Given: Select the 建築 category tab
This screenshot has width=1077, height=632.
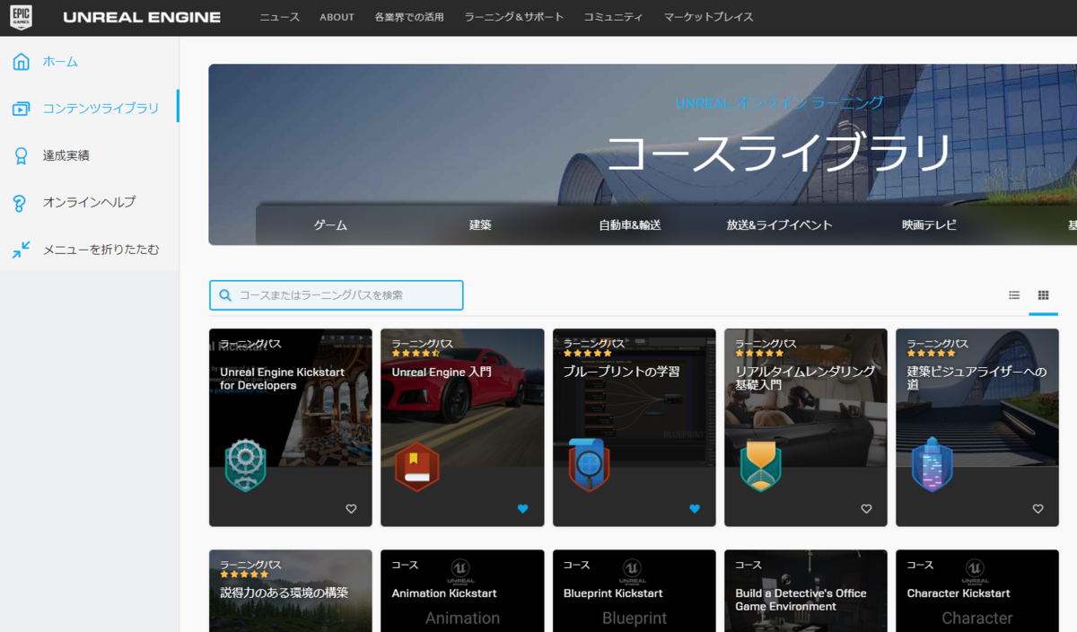Looking at the screenshot, I should click(x=480, y=224).
